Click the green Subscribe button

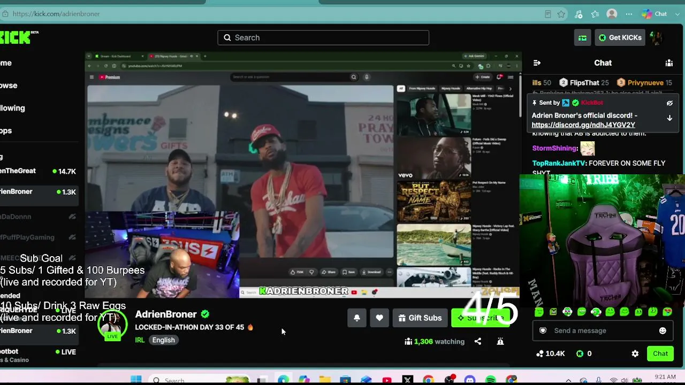(x=481, y=318)
